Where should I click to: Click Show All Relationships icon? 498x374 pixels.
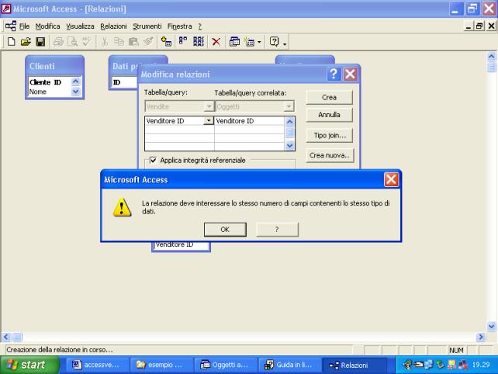199,42
